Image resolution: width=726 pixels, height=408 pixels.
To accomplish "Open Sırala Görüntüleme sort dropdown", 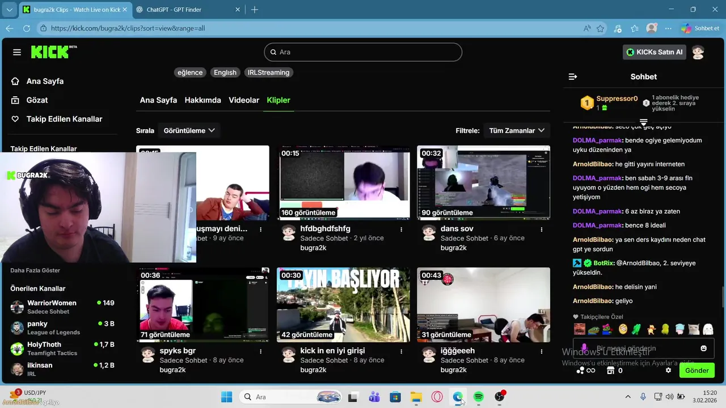I will click(x=189, y=130).
